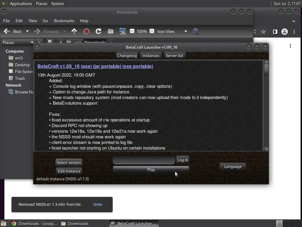Open the Go menu
This screenshot has height=227, width=302.
45,21
